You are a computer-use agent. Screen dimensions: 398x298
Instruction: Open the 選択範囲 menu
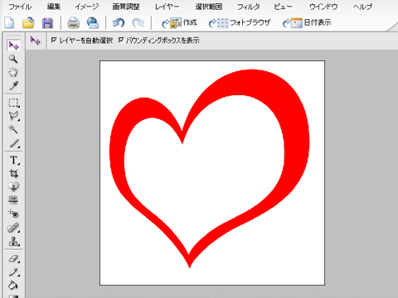pos(208,7)
